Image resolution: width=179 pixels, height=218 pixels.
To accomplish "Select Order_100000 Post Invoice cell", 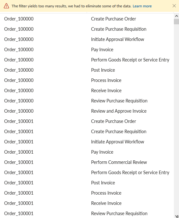I will (103, 70).
